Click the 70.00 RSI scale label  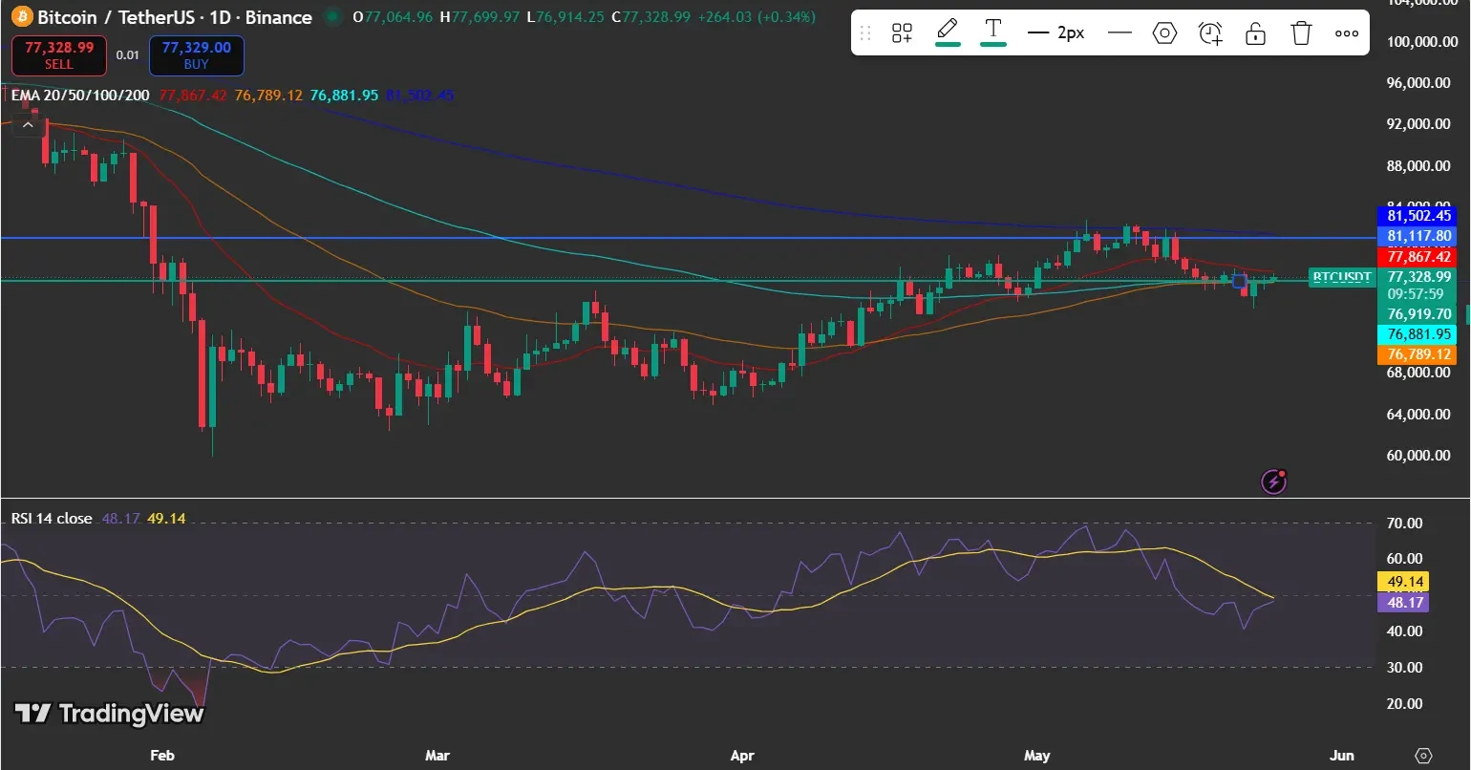pos(1404,524)
